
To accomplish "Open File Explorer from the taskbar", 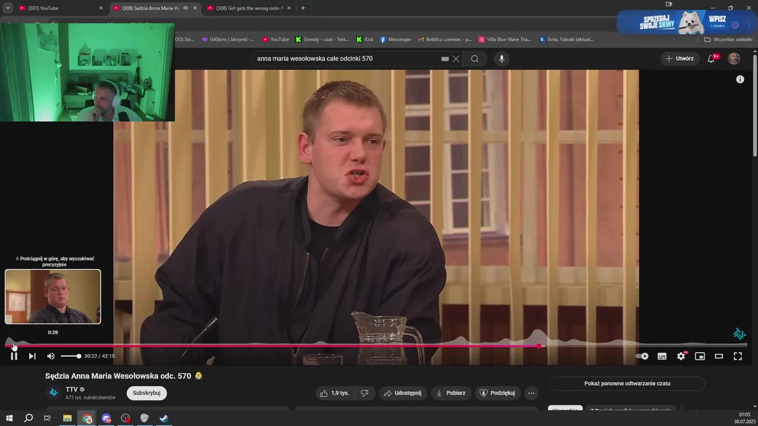I will click(x=68, y=418).
